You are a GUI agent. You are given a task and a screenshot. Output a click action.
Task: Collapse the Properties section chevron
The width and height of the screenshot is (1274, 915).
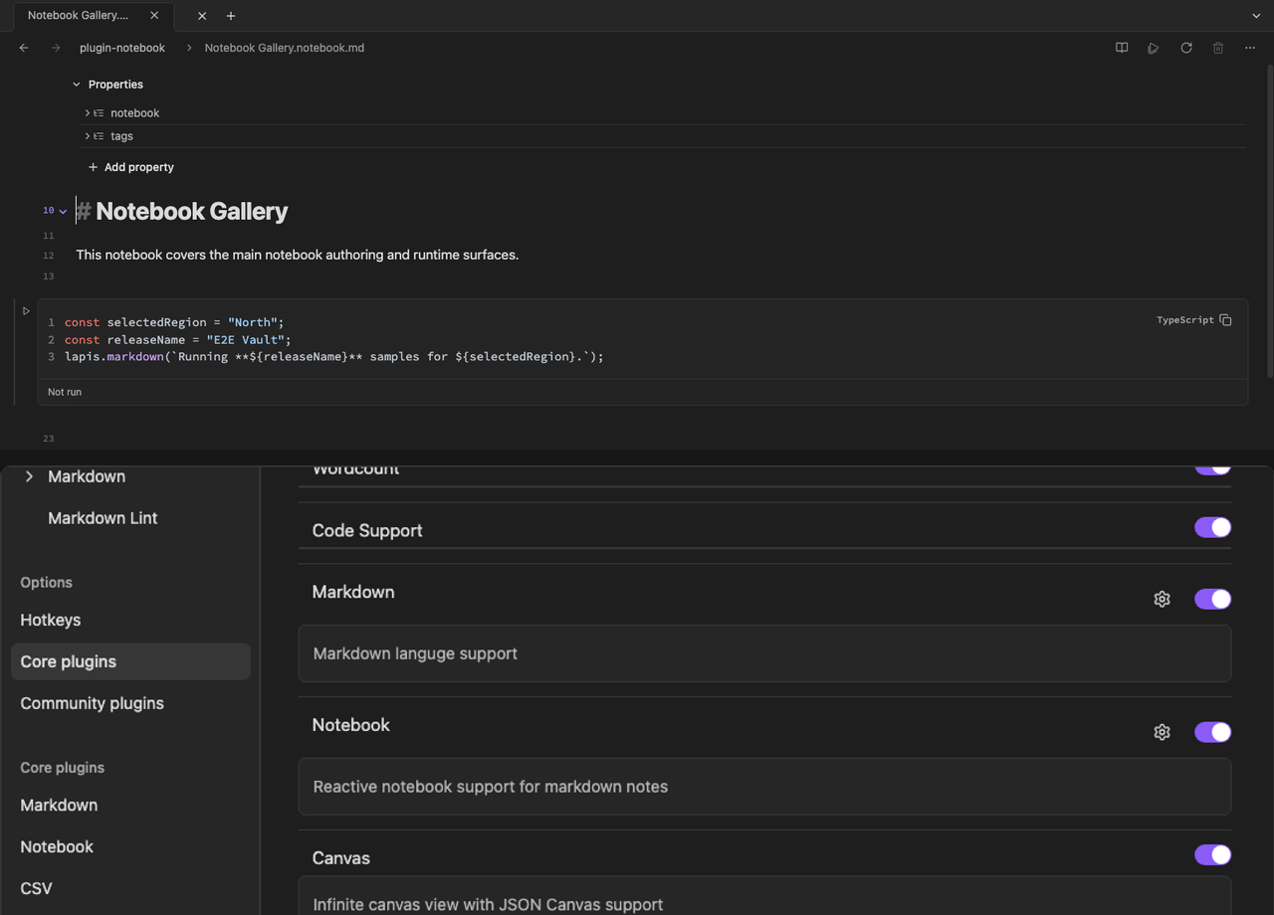(x=77, y=85)
